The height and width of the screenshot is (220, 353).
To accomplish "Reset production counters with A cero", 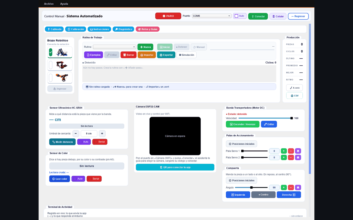I will pyautogui.click(x=294, y=88).
